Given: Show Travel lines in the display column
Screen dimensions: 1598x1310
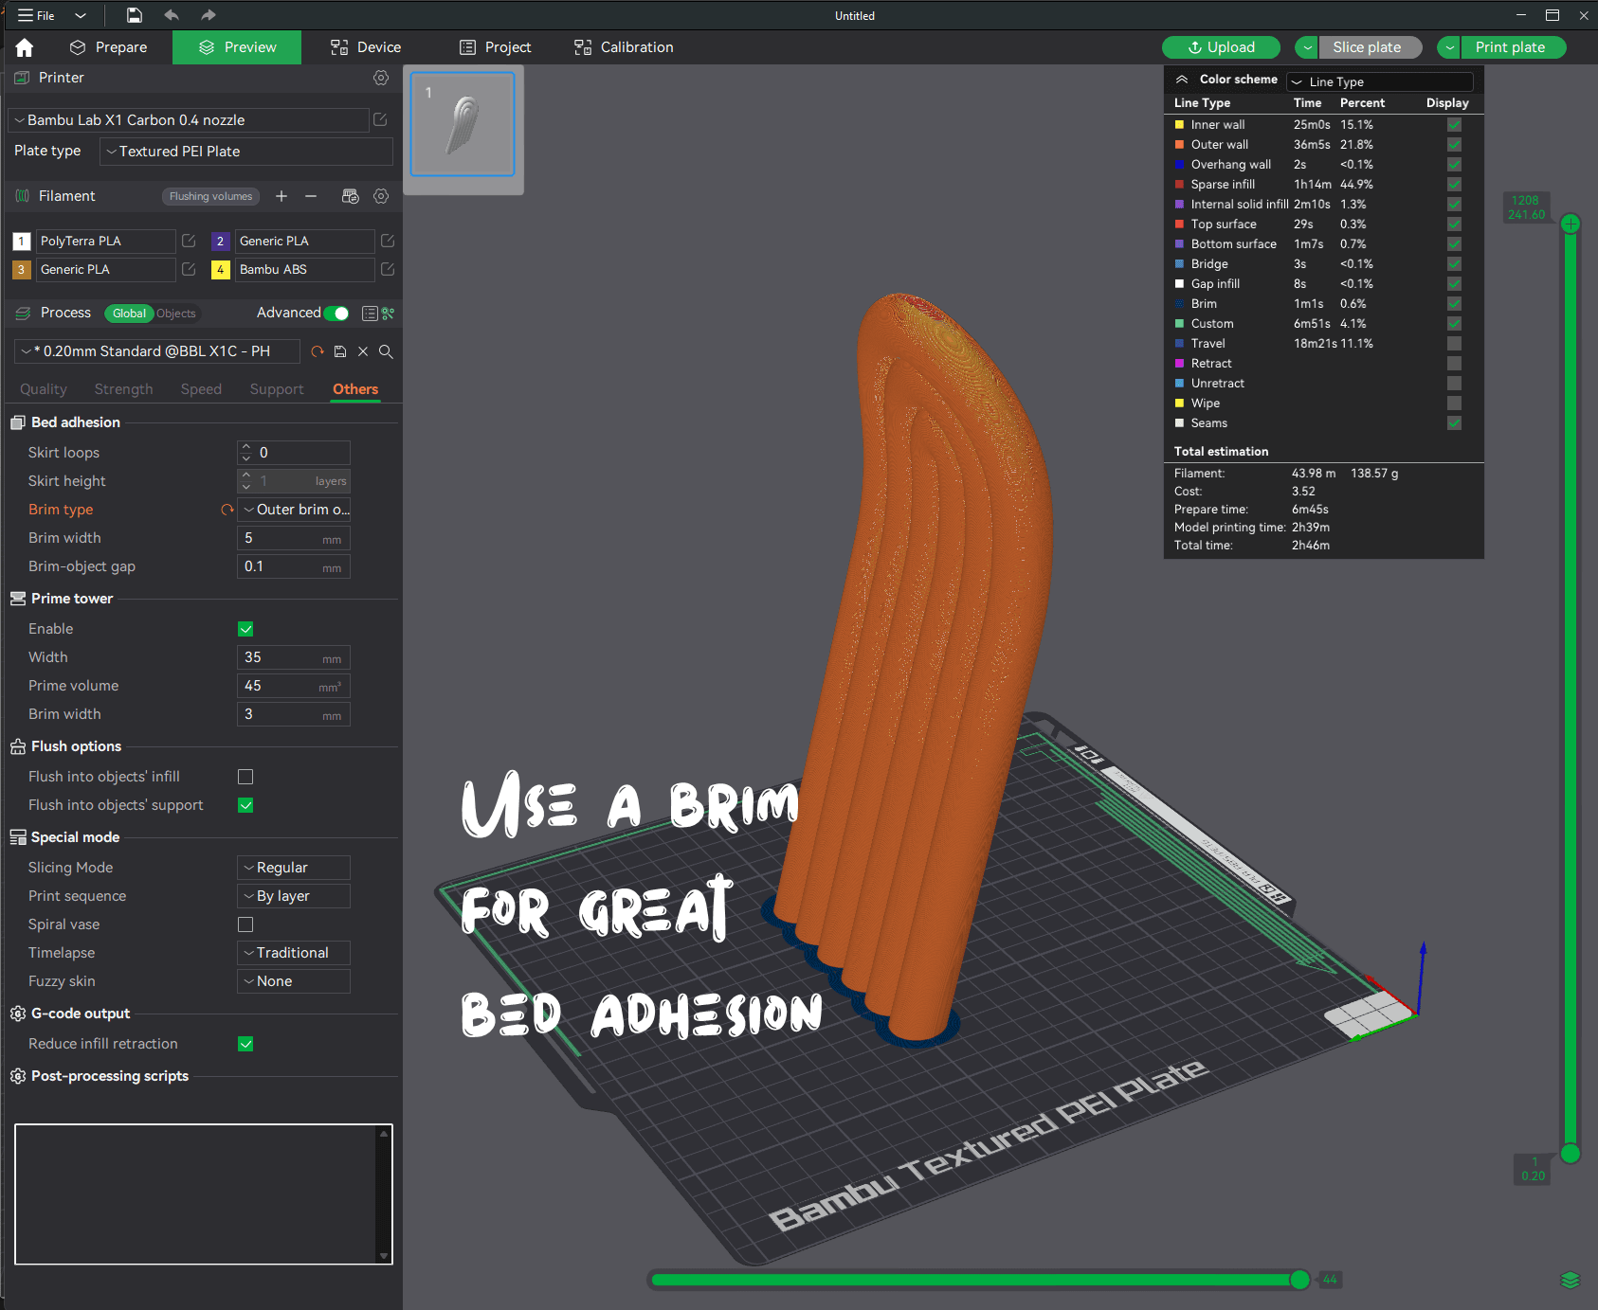Looking at the screenshot, I should point(1454,344).
